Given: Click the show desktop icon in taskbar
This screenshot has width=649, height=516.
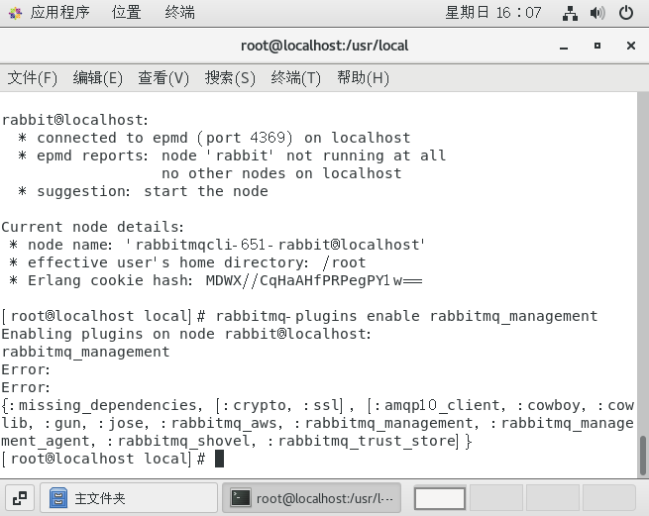Looking at the screenshot, I should [20, 498].
